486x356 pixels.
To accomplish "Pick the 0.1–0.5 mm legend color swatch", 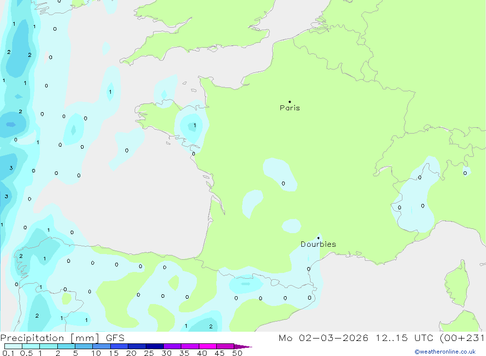I will click(13, 346).
